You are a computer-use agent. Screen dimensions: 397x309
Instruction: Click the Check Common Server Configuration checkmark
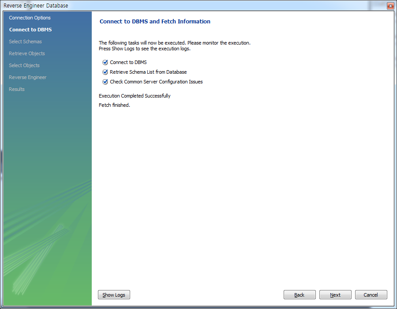pos(105,82)
